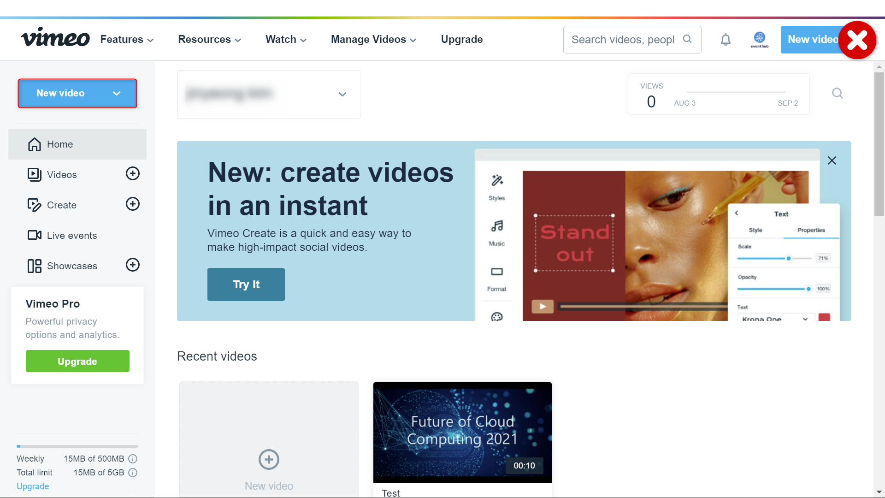Click the storage usage progress bar
Viewport: 885px width, 498px height.
(77, 446)
